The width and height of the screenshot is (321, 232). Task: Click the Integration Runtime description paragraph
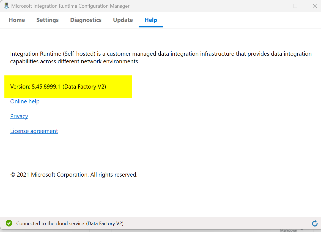[161, 58]
